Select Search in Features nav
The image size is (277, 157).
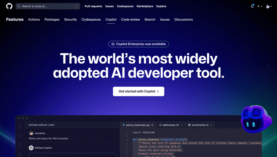coord(150,19)
